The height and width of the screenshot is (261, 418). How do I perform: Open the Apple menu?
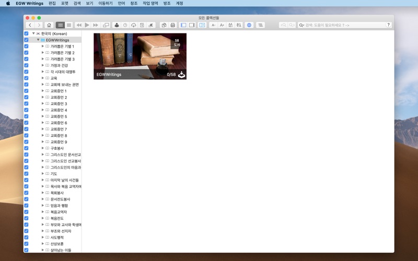(8, 3)
